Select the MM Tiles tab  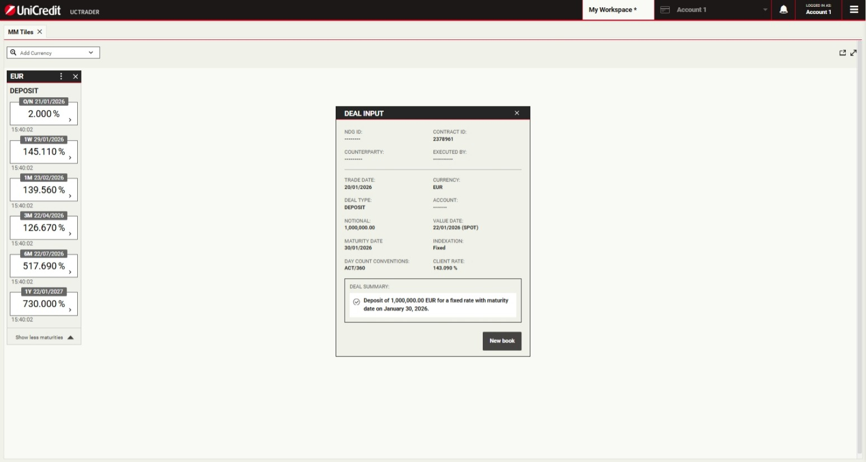coord(20,32)
